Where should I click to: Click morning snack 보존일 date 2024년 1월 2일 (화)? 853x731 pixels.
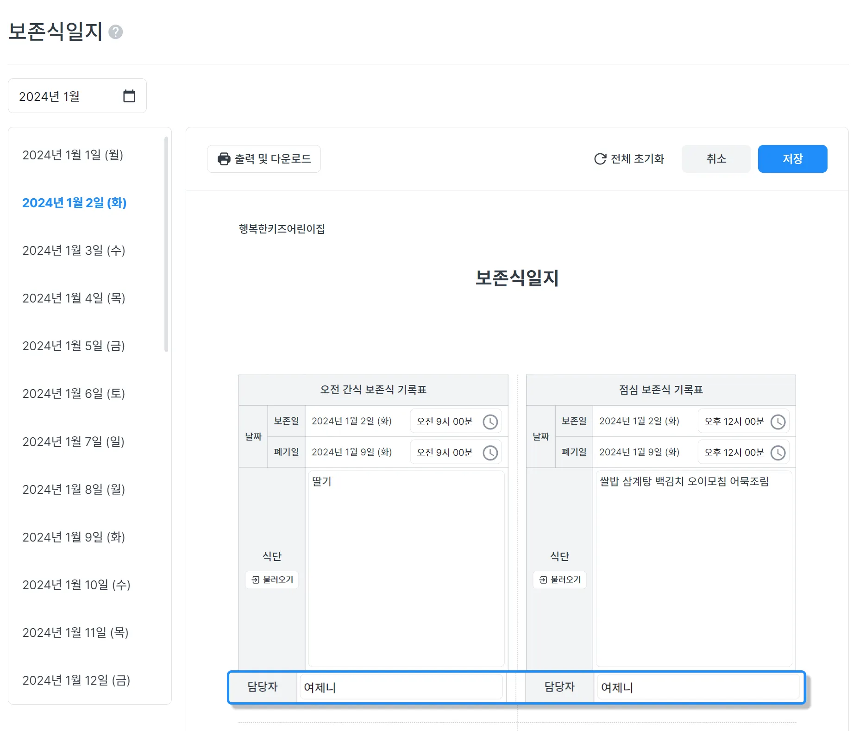(x=352, y=421)
